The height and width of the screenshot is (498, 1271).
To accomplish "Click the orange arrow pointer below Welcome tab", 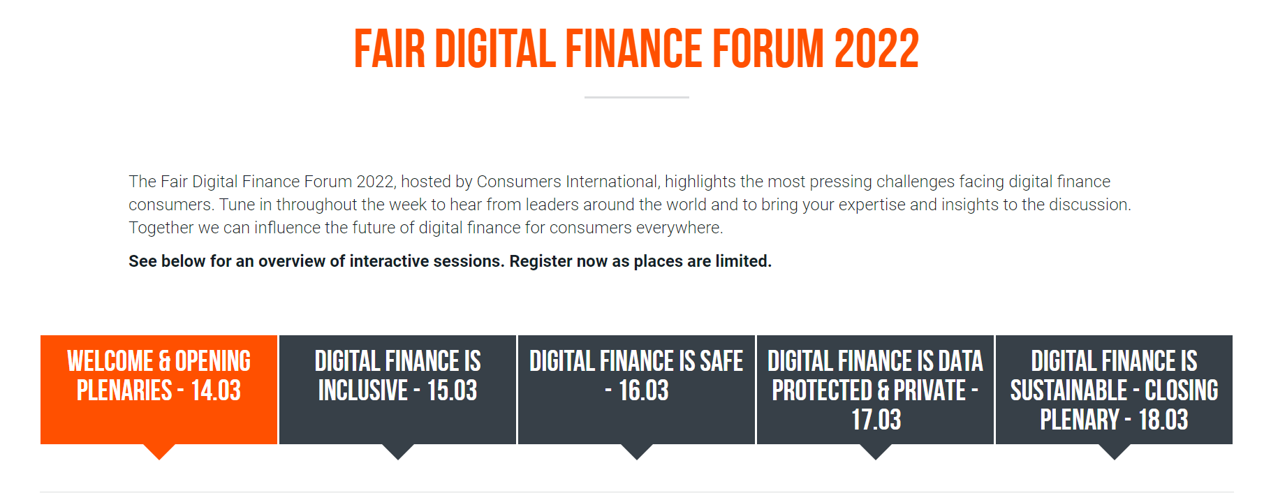I will pos(159,451).
